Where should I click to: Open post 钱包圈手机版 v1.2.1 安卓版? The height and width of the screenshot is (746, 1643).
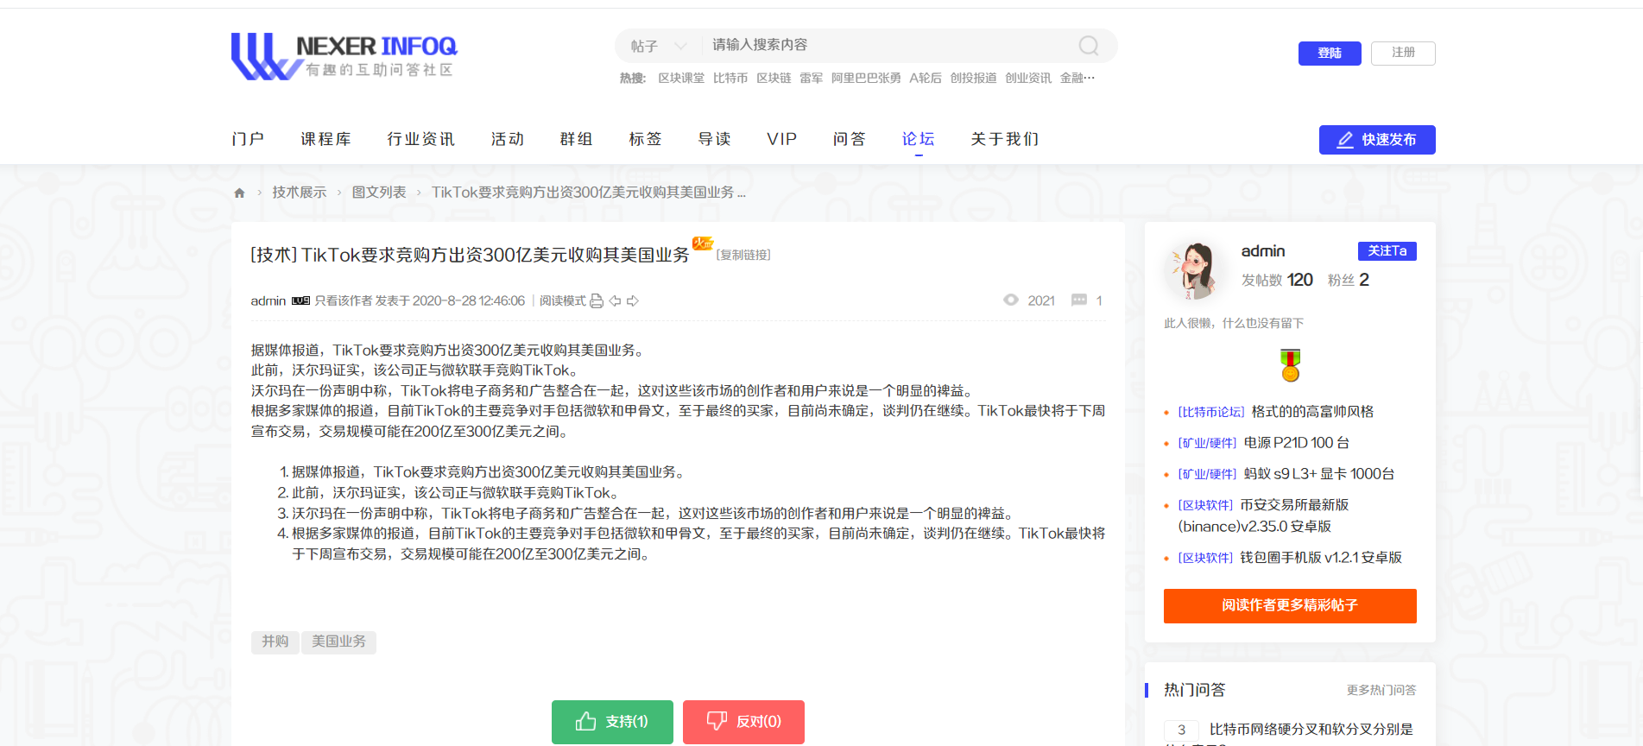tap(1321, 558)
